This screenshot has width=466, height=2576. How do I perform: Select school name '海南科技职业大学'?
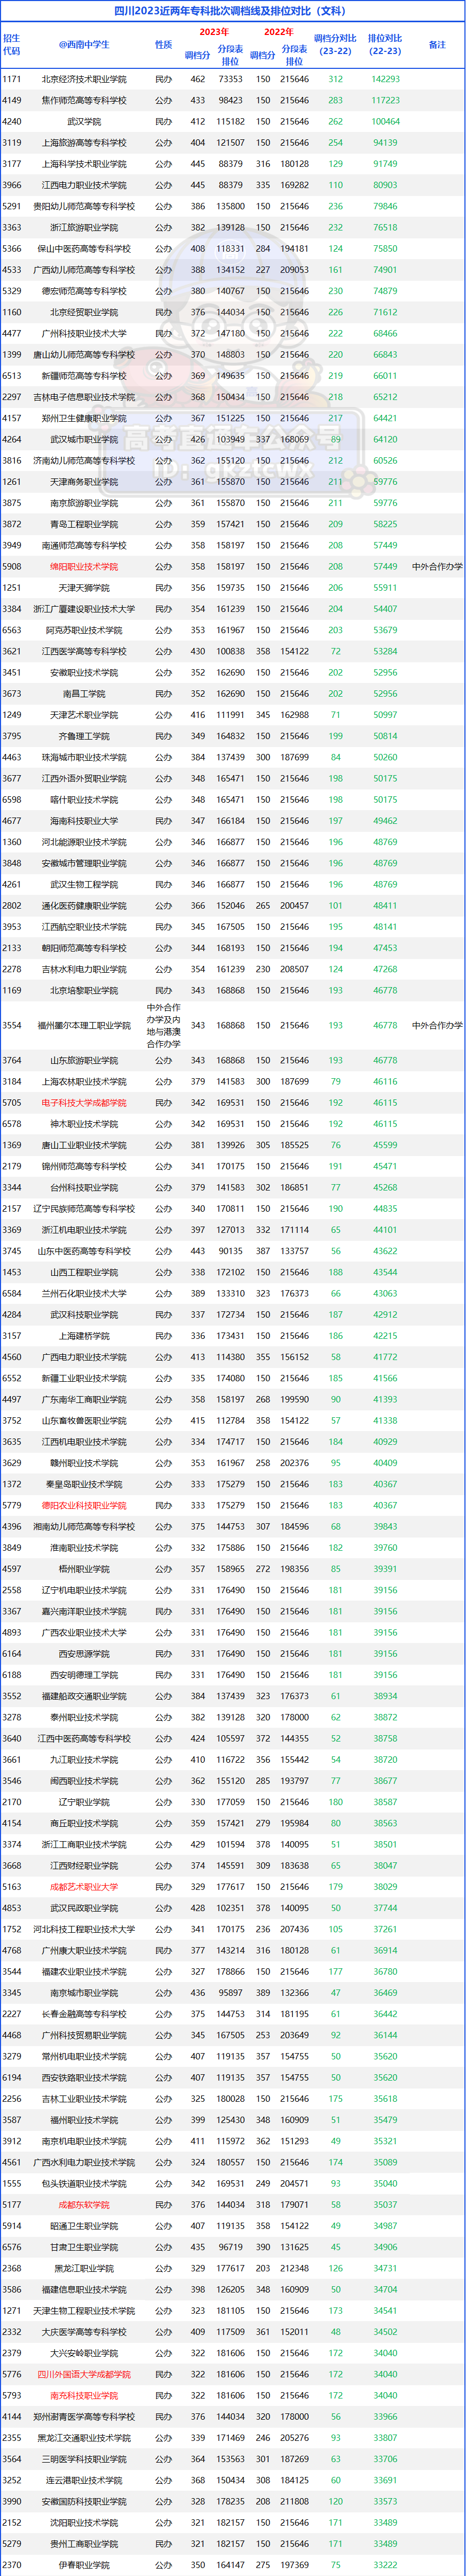tap(84, 821)
